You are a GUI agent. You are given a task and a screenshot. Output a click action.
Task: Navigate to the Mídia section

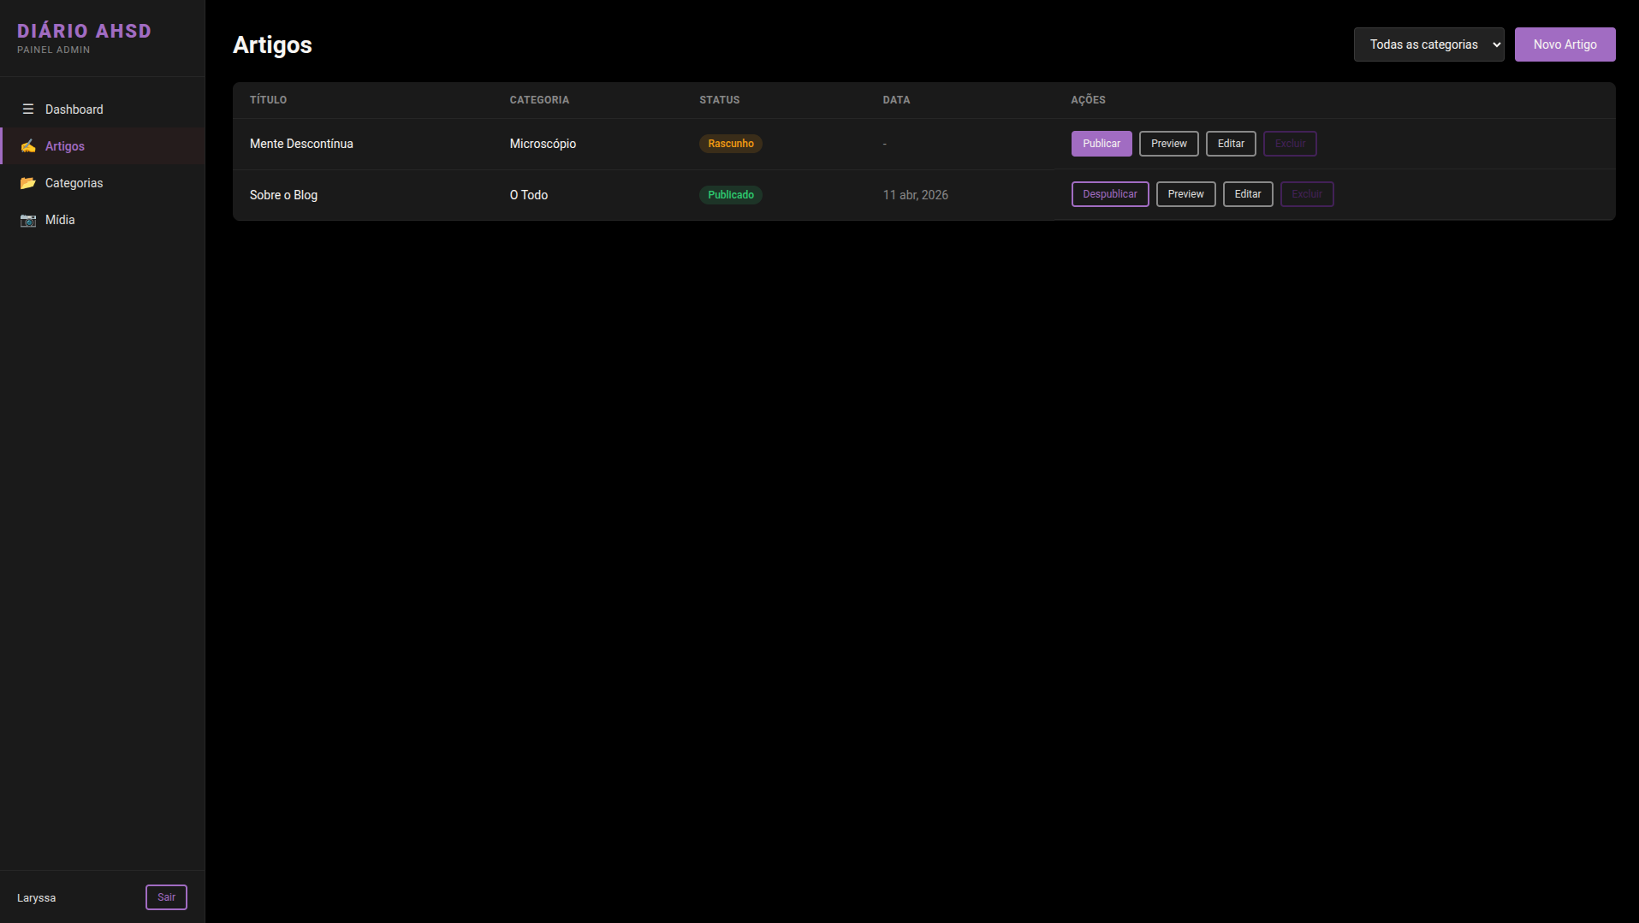coord(60,220)
